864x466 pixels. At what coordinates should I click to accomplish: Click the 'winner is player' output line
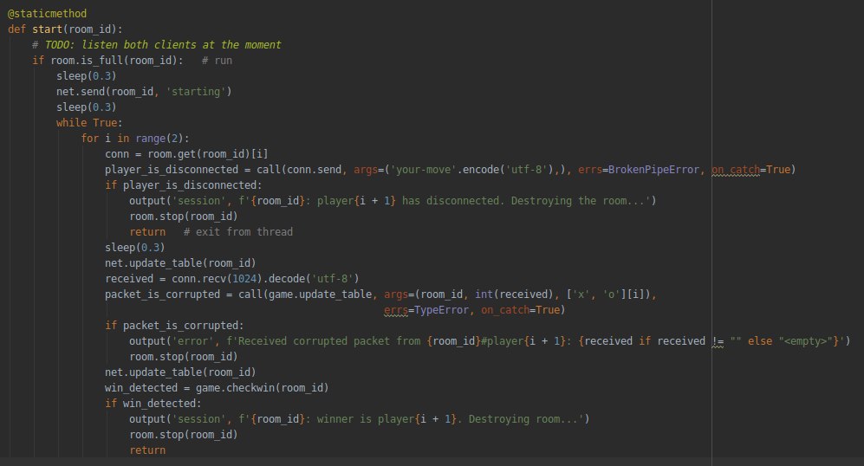click(360, 419)
